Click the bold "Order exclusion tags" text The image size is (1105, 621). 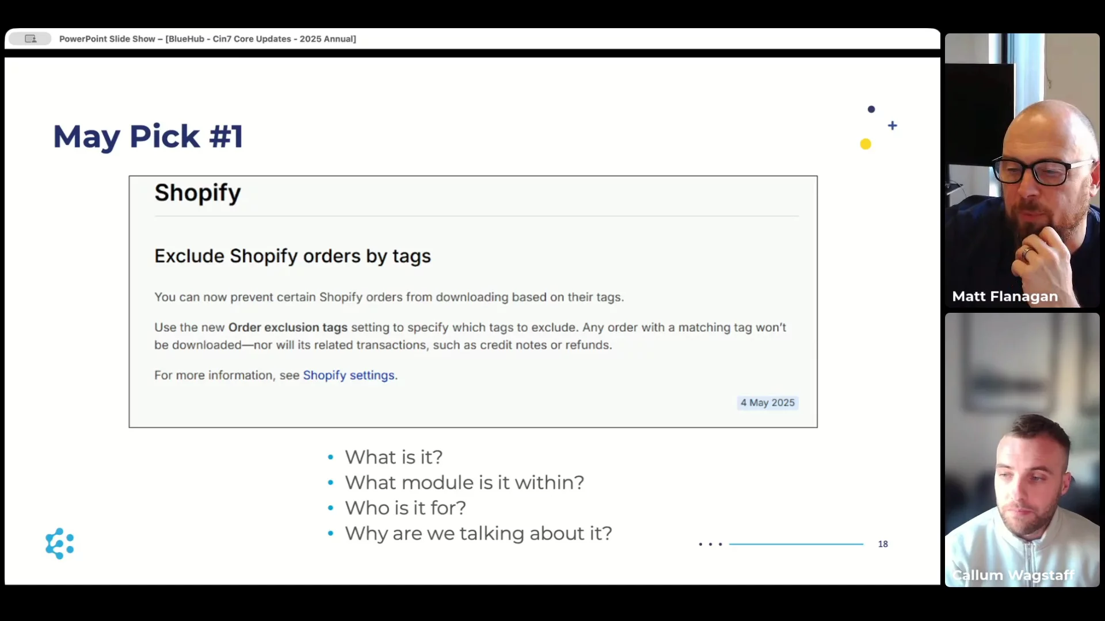(x=288, y=328)
